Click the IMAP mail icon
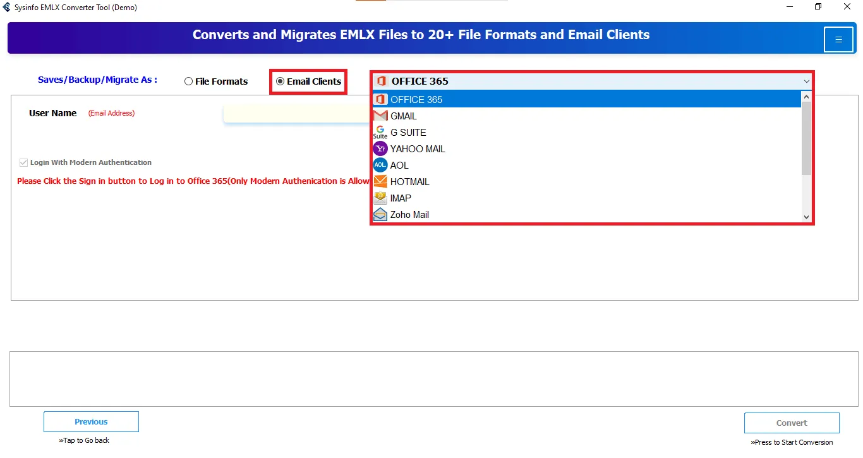863x458 pixels. point(380,198)
